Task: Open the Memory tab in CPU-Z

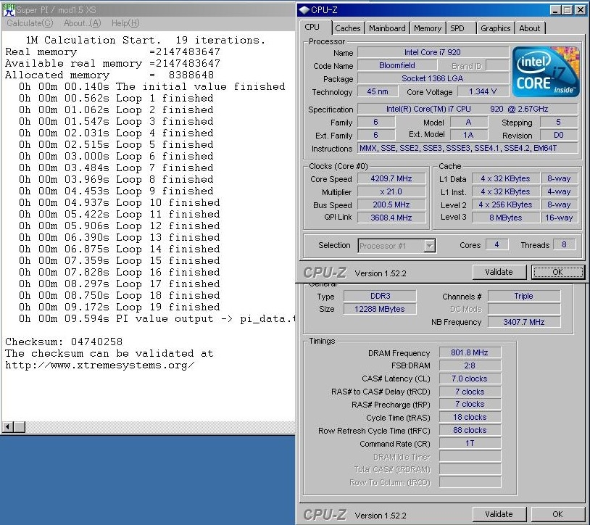Action: coord(428,28)
